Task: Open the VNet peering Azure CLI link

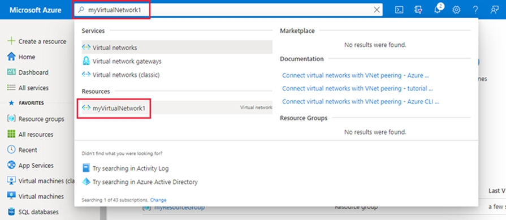Action: (x=361, y=102)
